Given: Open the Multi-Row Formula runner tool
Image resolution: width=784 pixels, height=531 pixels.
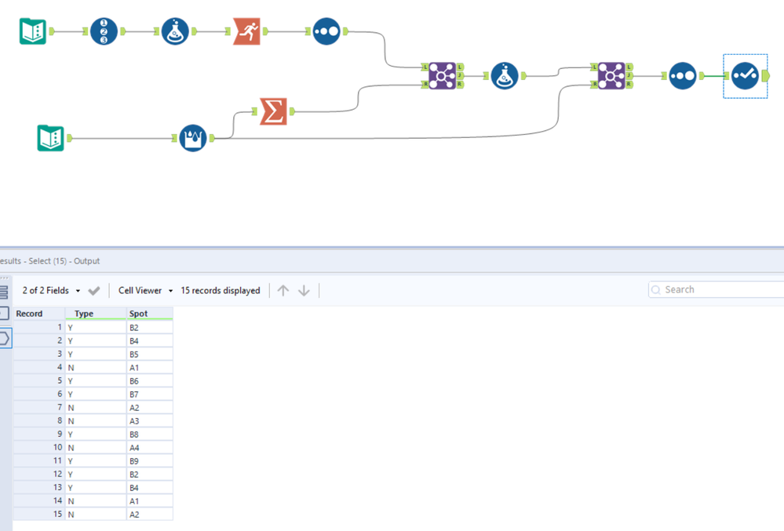Looking at the screenshot, I should click(x=247, y=31).
